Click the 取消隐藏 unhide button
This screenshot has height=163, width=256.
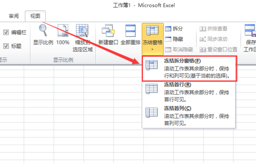tap(179, 50)
